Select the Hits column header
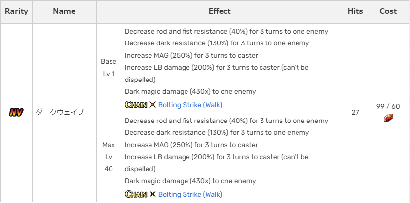410x203 pixels. 355,11
